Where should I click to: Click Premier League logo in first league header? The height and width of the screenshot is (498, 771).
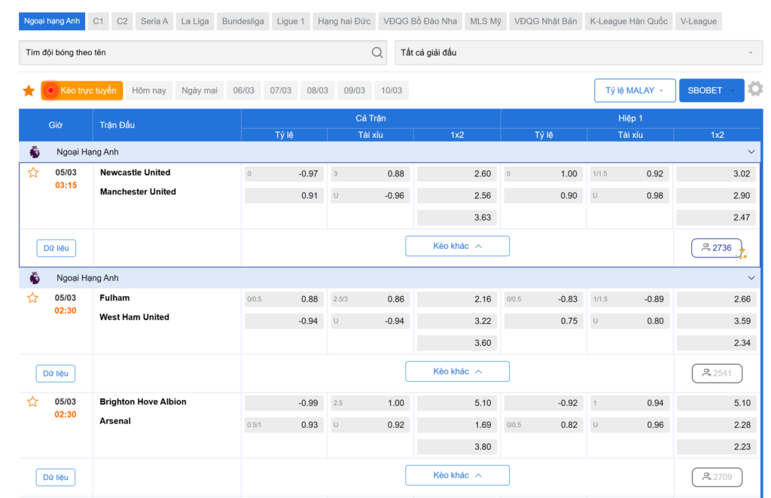click(x=35, y=152)
